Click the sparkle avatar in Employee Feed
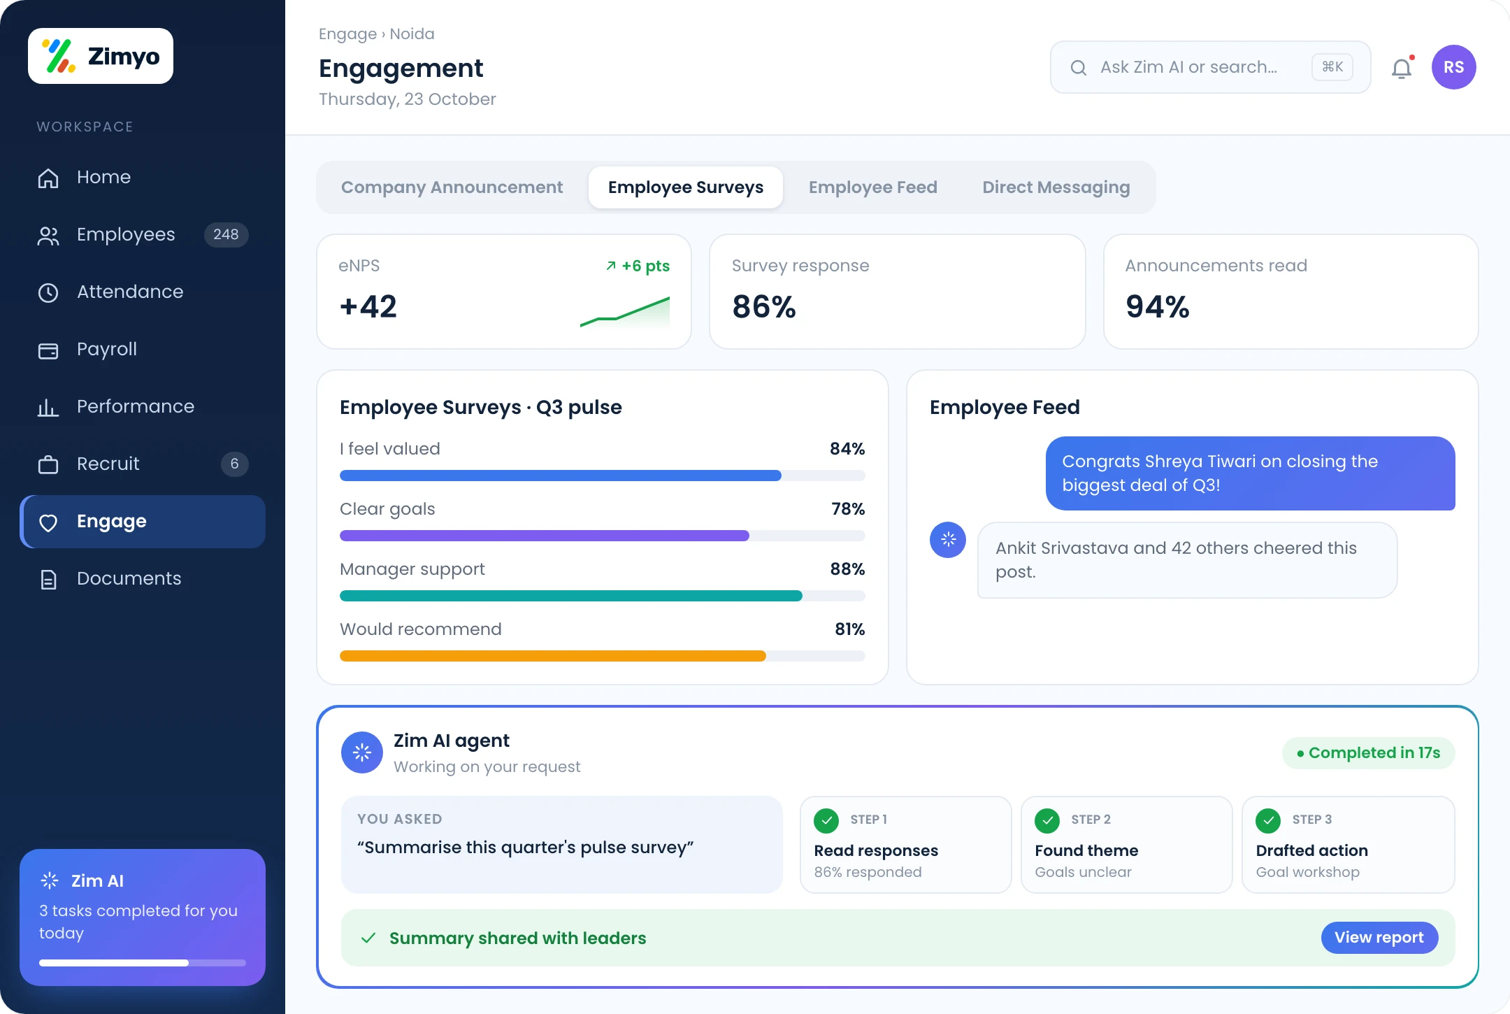Image resolution: width=1510 pixels, height=1014 pixels. [x=948, y=540]
